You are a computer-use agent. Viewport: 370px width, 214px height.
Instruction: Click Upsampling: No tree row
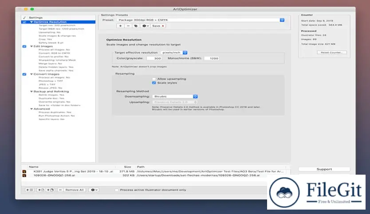[x=50, y=32]
